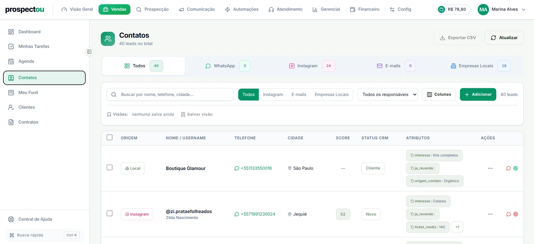The height and width of the screenshot is (244, 534).
Task: Click the Instagram origin badge in Jequié row
Action: click(137, 214)
